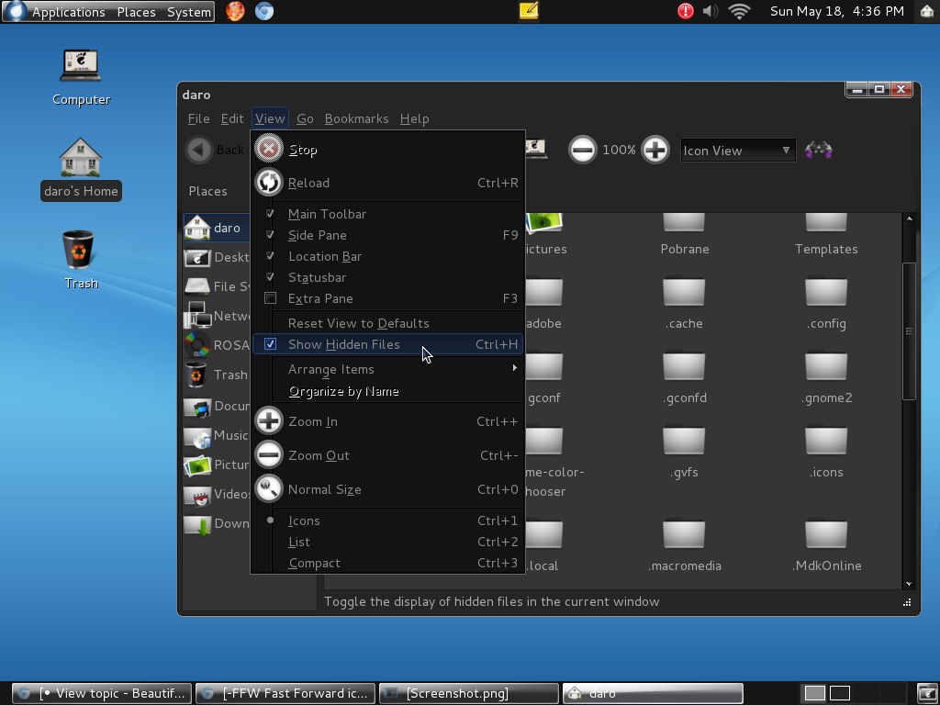Screen dimensions: 940x705
Task: Enable the Extra Pane checkbox
Action: point(270,298)
